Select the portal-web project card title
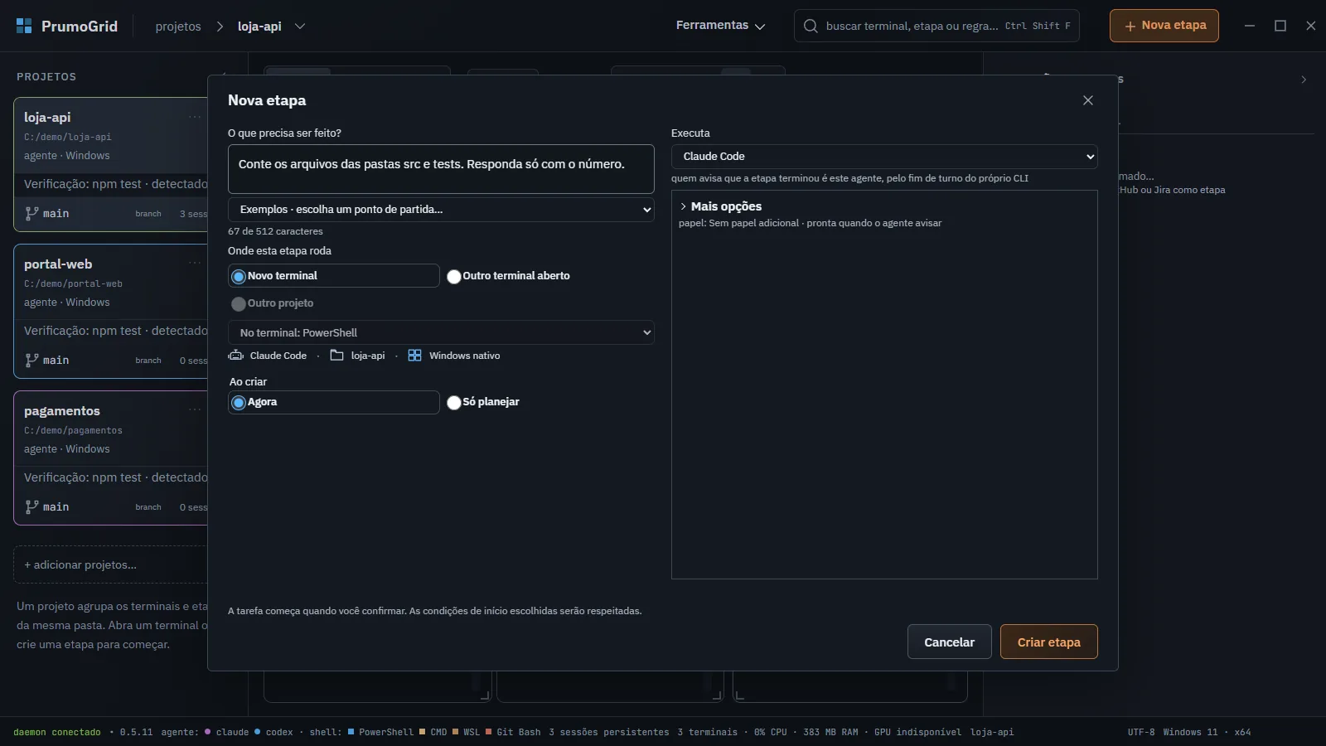The image size is (1326, 746). coord(58,264)
